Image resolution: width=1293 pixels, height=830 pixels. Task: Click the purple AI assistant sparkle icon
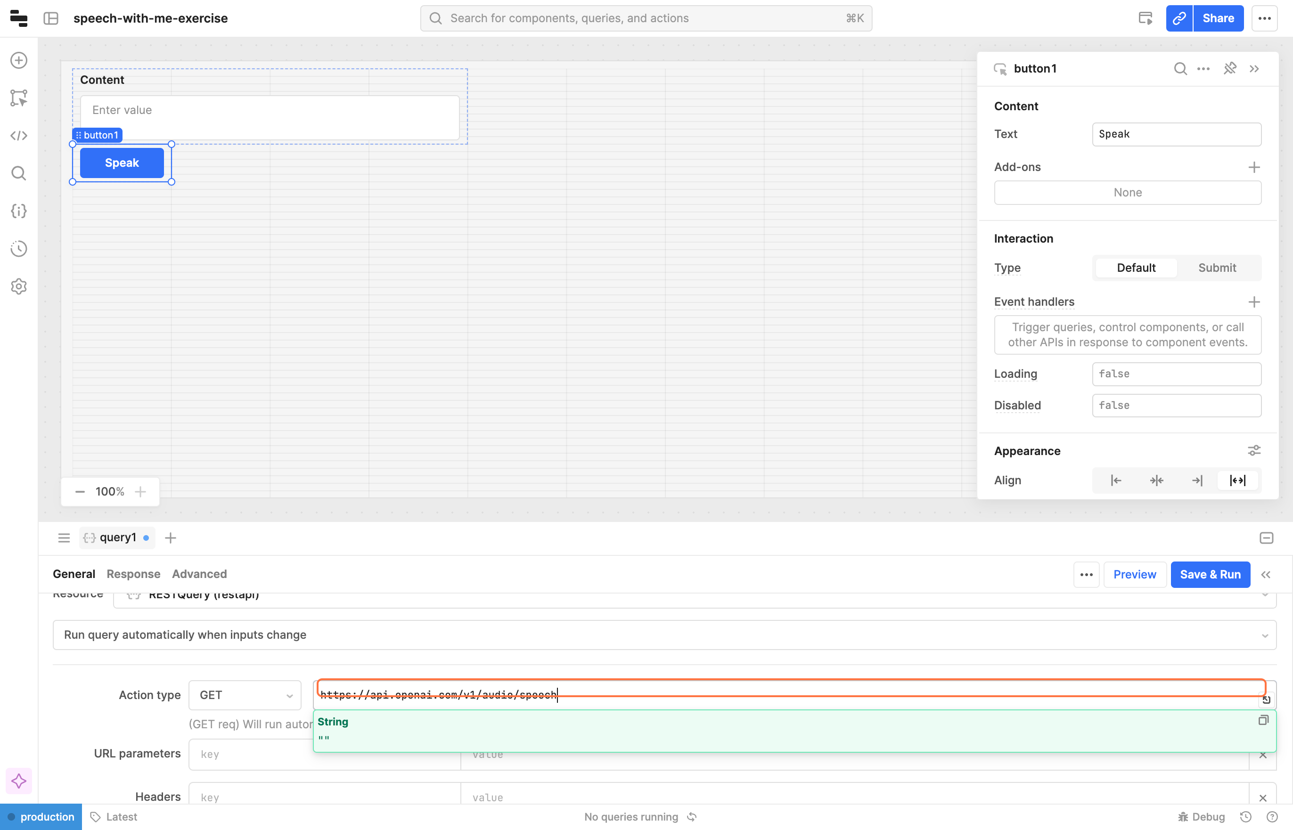coord(19,781)
